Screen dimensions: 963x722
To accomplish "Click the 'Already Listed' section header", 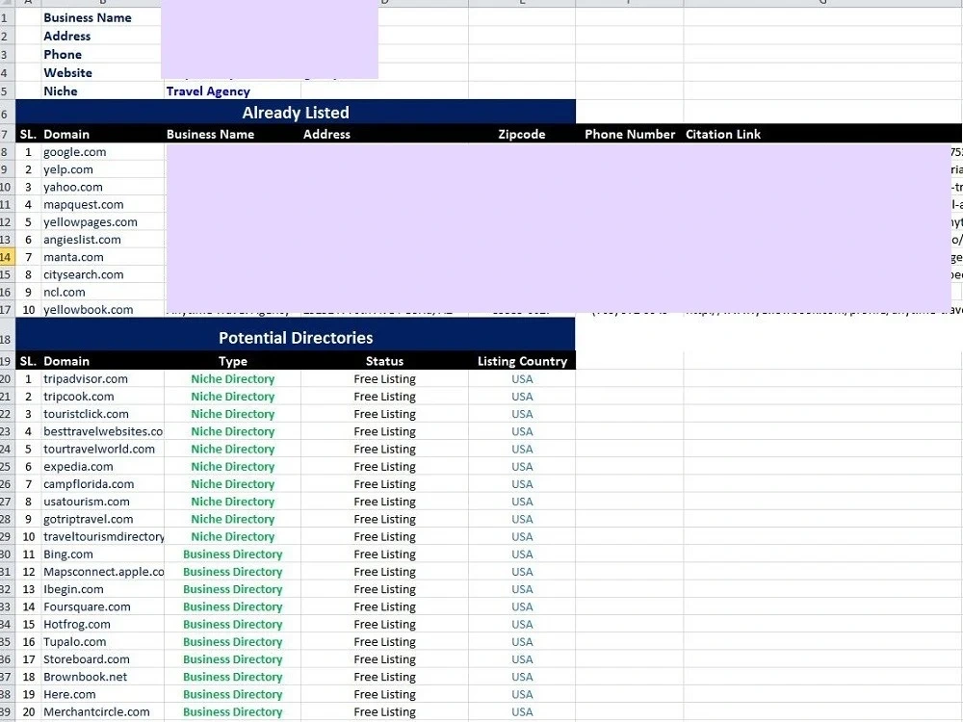I will pyautogui.click(x=296, y=113).
